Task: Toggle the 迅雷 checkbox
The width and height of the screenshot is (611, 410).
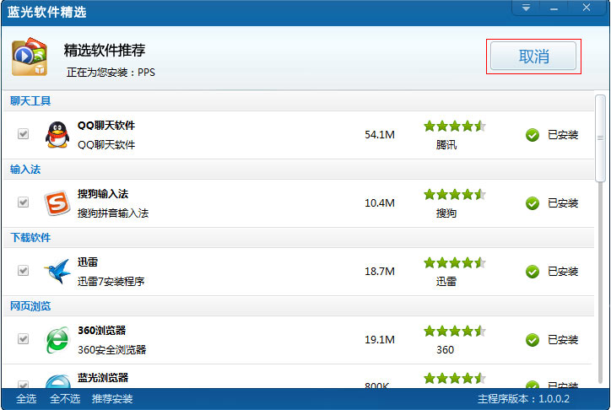Action: point(24,270)
